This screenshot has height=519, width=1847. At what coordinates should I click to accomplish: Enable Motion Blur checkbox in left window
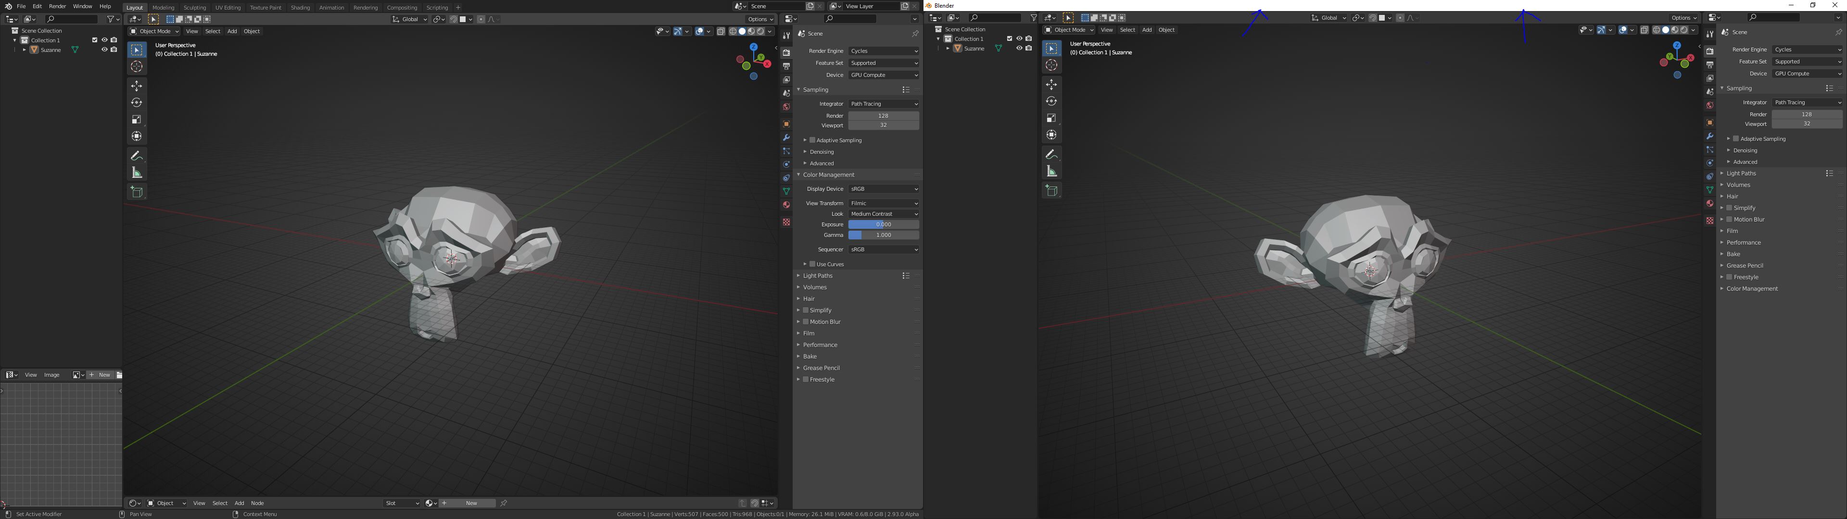(x=806, y=322)
